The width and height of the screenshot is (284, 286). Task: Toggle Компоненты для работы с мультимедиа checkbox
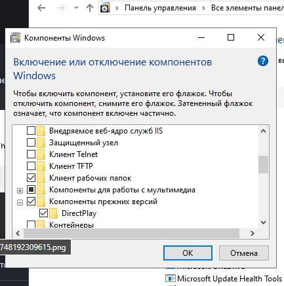(31, 190)
